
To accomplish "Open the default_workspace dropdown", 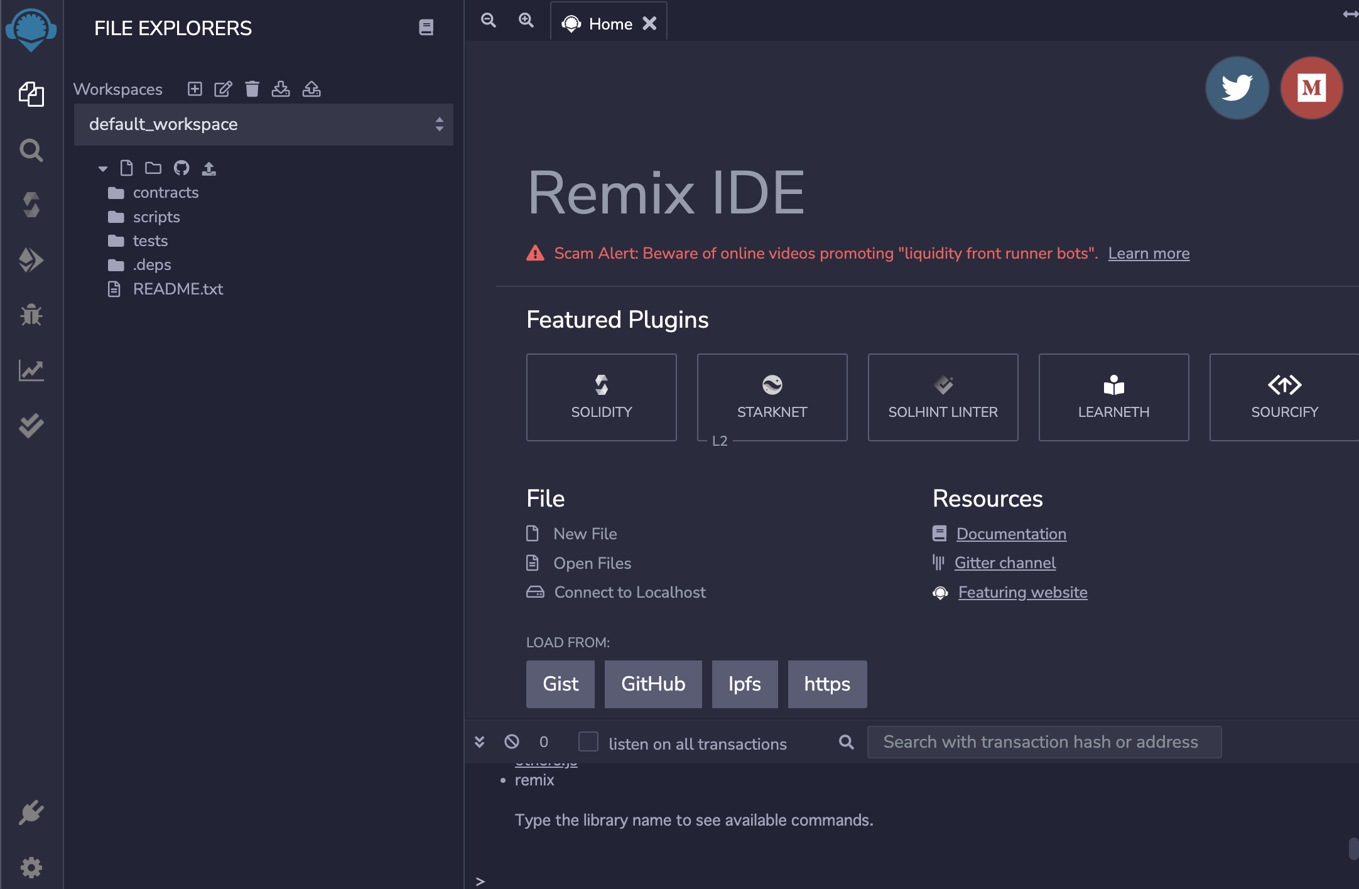I will click(263, 124).
